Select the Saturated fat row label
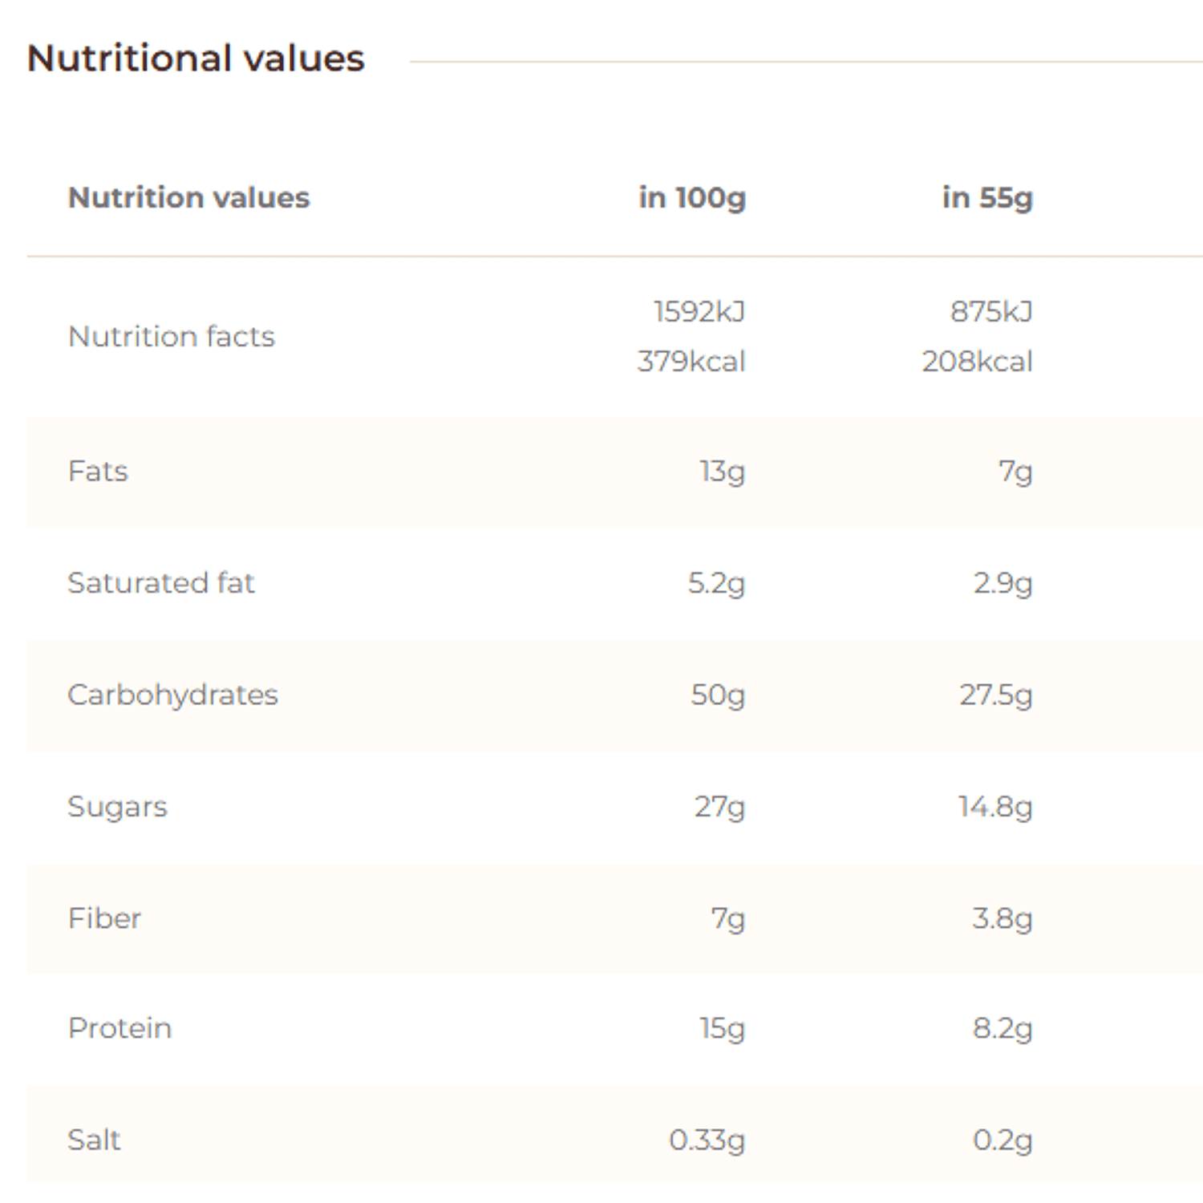This screenshot has width=1203, height=1203. click(161, 582)
